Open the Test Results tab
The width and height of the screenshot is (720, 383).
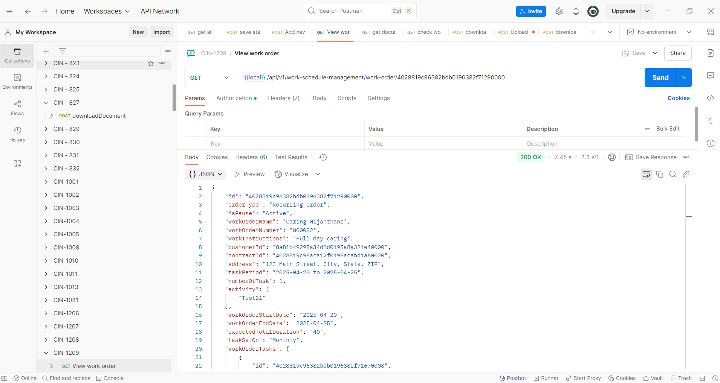(x=291, y=157)
